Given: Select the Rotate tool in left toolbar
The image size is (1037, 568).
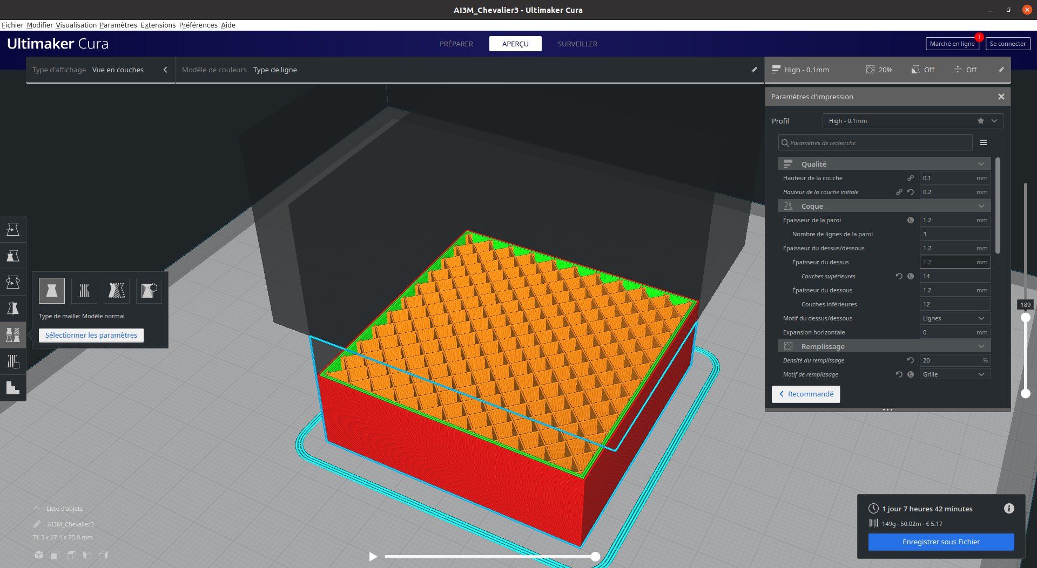Looking at the screenshot, I should click(x=13, y=282).
